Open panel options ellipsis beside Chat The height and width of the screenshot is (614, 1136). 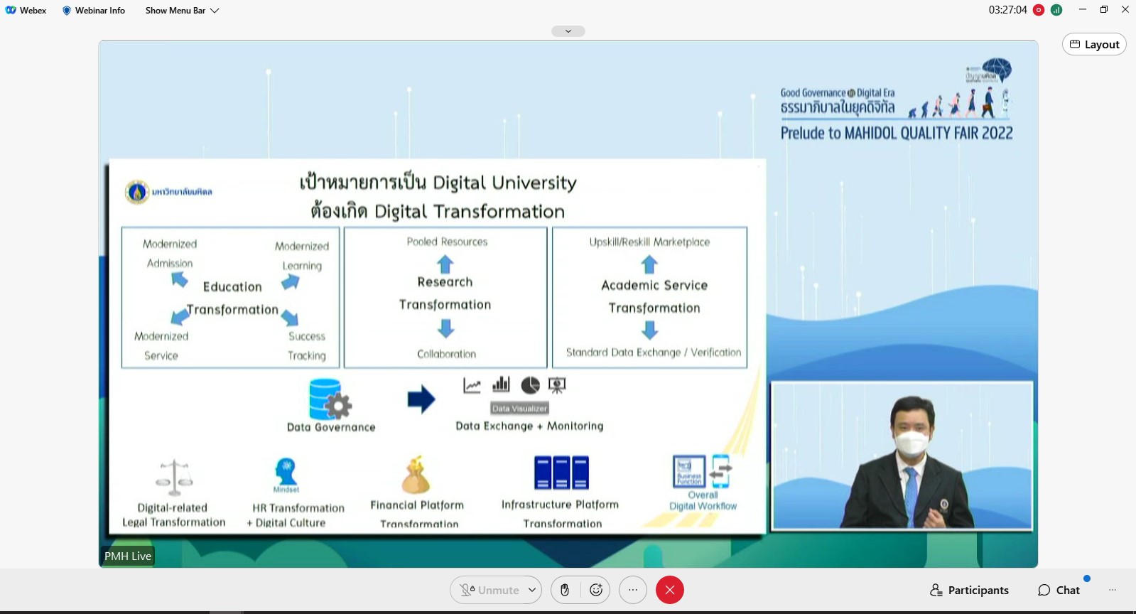[1113, 590]
